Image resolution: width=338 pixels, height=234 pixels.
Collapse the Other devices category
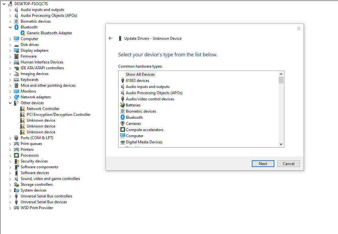(10, 103)
